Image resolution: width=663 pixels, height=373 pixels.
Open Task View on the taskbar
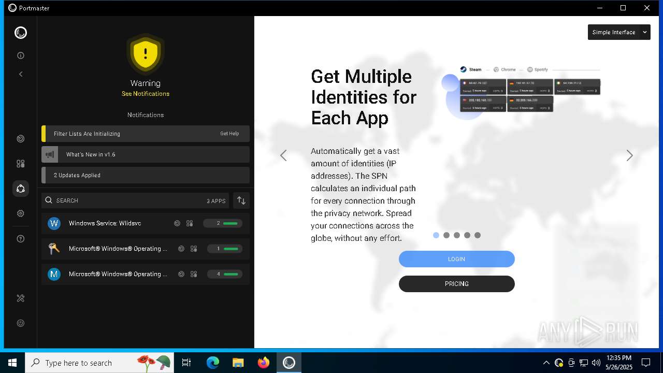(186, 363)
